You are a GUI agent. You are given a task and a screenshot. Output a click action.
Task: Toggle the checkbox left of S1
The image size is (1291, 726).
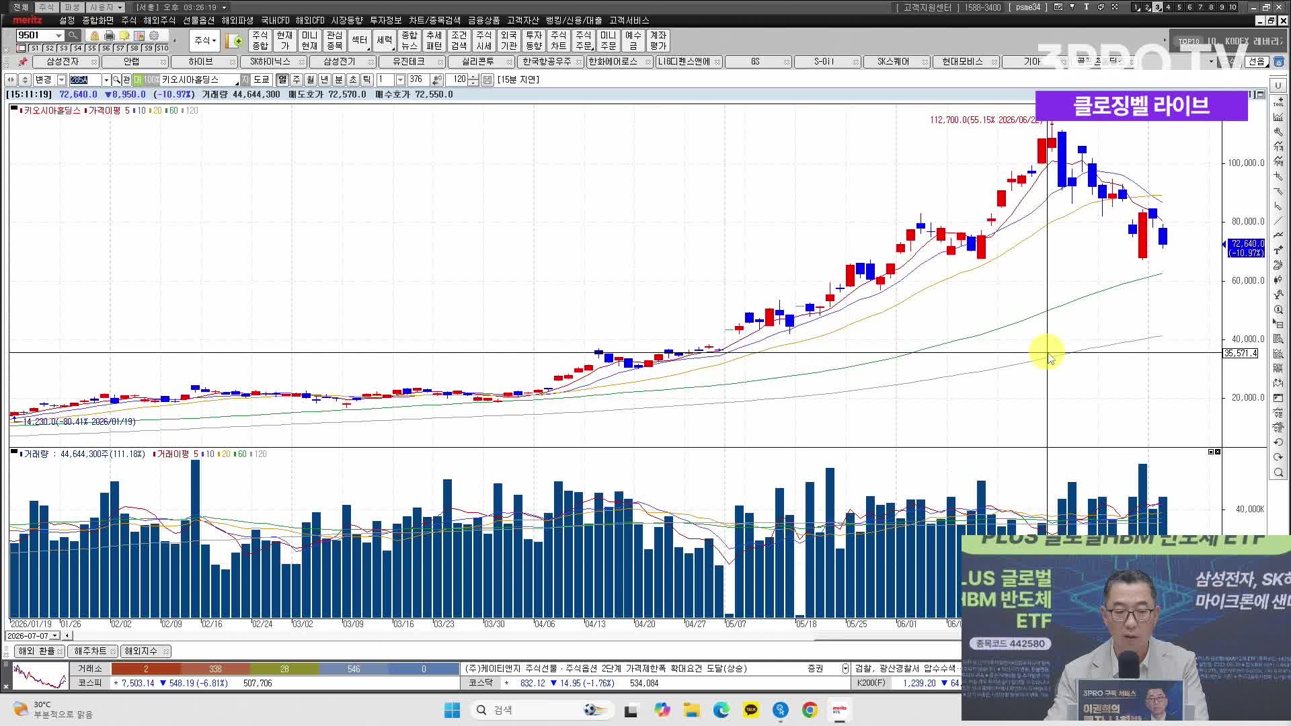coord(22,48)
